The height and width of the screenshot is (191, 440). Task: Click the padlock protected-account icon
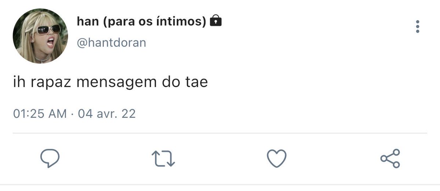pyautogui.click(x=216, y=21)
